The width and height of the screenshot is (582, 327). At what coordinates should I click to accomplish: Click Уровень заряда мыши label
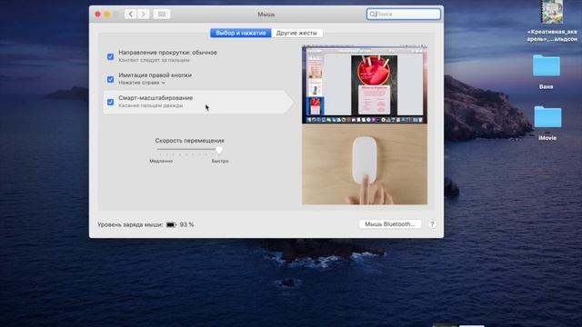(130, 224)
